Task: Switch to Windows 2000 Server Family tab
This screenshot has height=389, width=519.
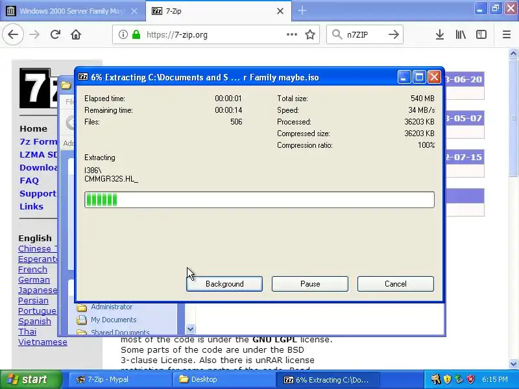Action: 73,11
